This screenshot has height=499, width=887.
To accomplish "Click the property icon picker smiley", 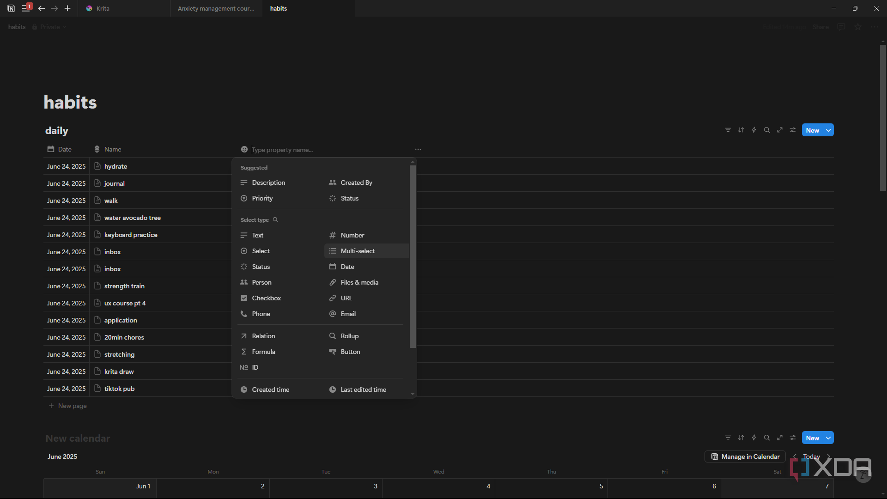I will pos(244,149).
